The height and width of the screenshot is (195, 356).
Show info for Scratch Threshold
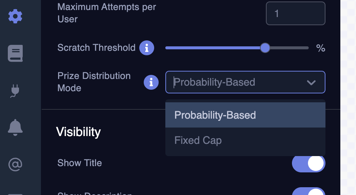(147, 48)
